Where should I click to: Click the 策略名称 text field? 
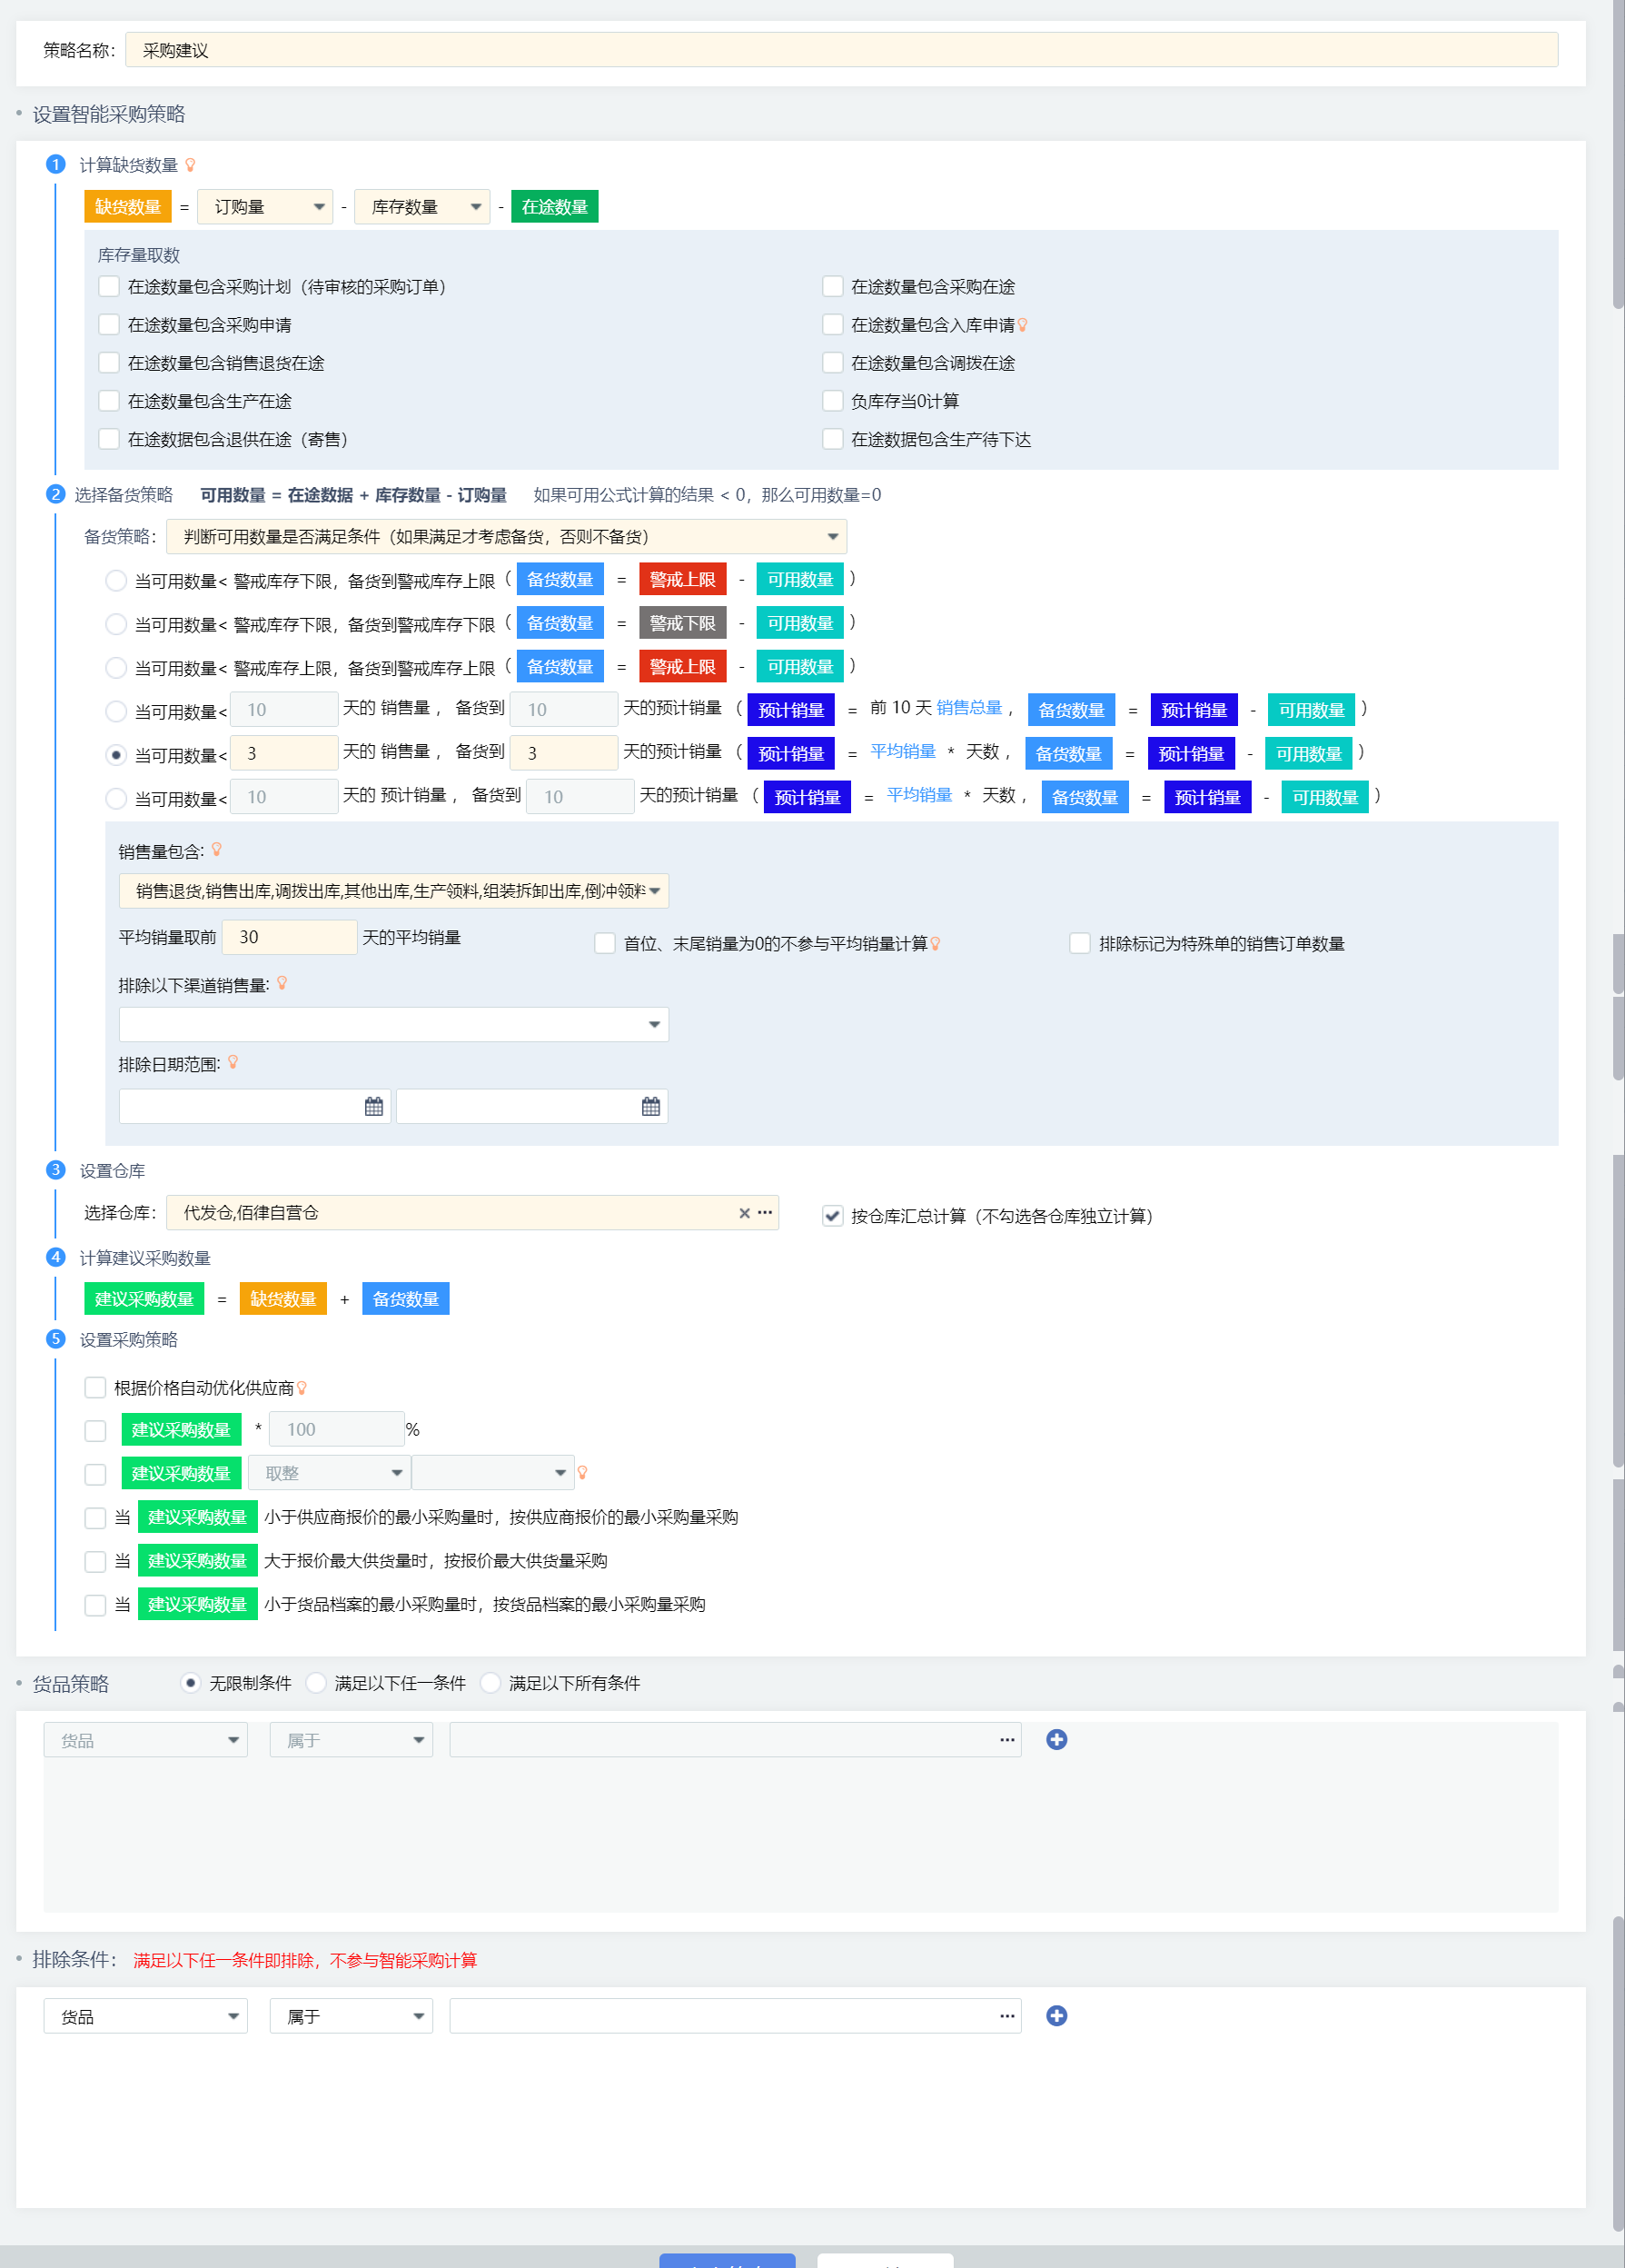841,50
